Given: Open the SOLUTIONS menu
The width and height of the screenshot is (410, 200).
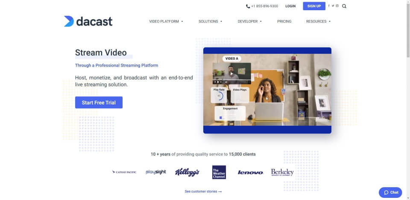Looking at the screenshot, I should tap(208, 21).
